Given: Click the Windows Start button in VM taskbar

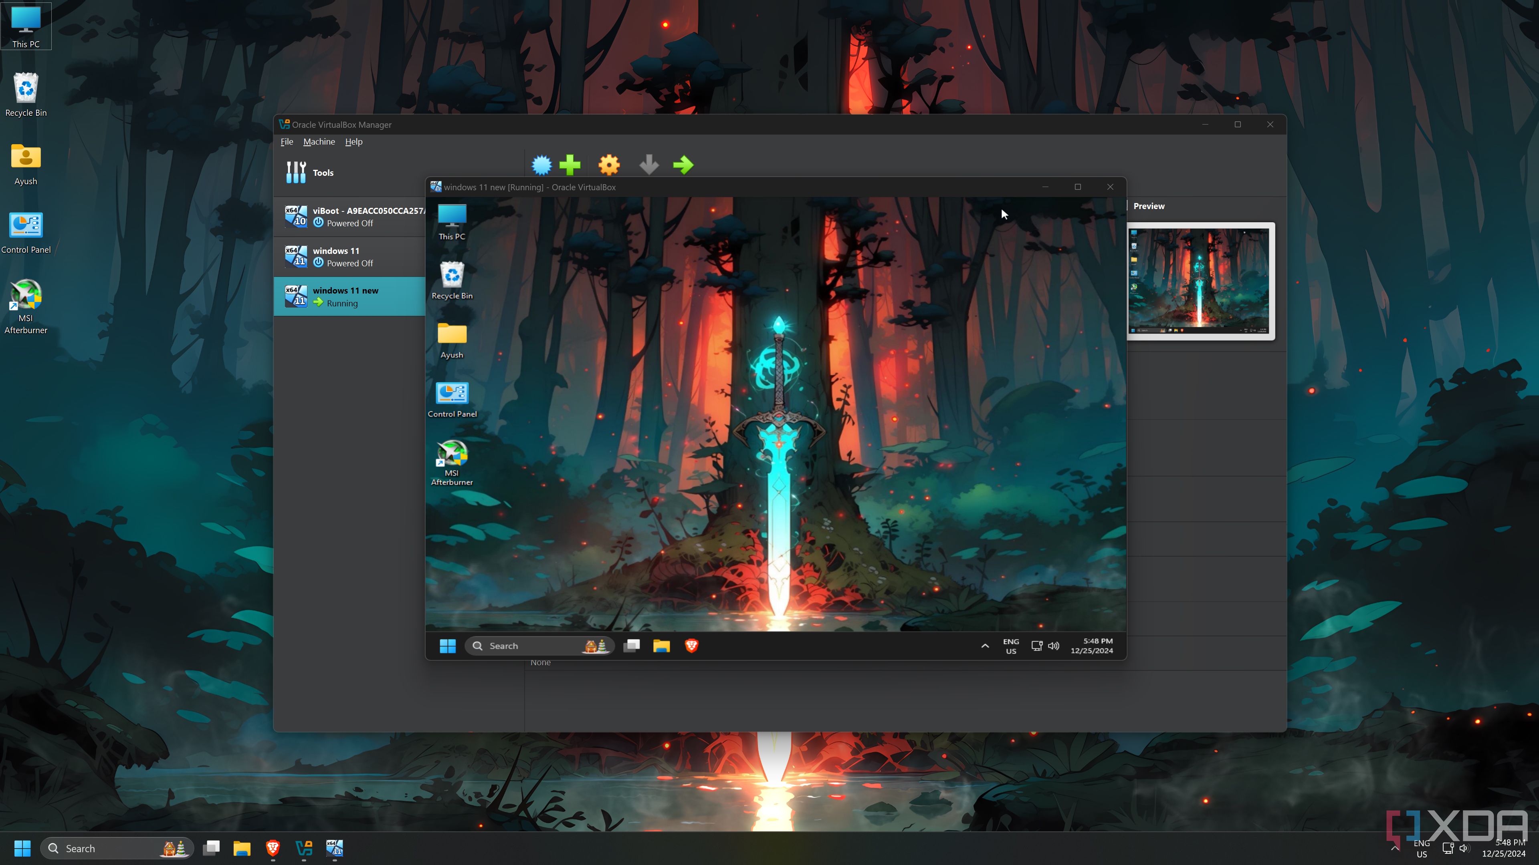Looking at the screenshot, I should tap(447, 645).
